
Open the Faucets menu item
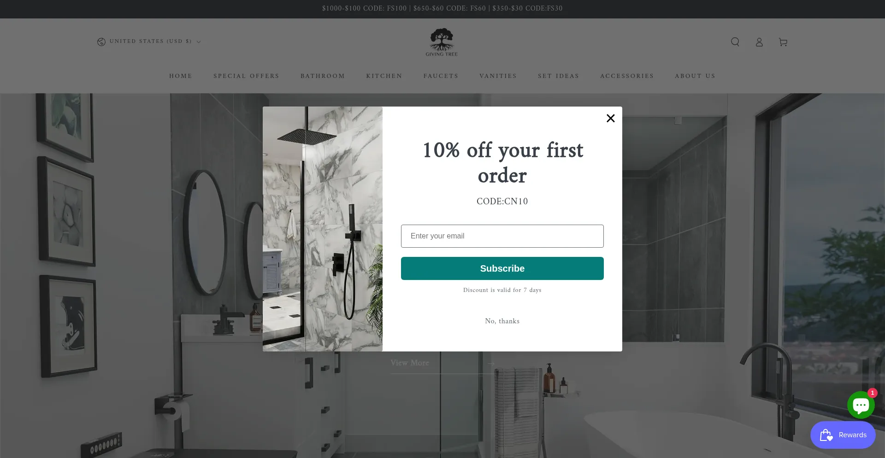coord(441,76)
